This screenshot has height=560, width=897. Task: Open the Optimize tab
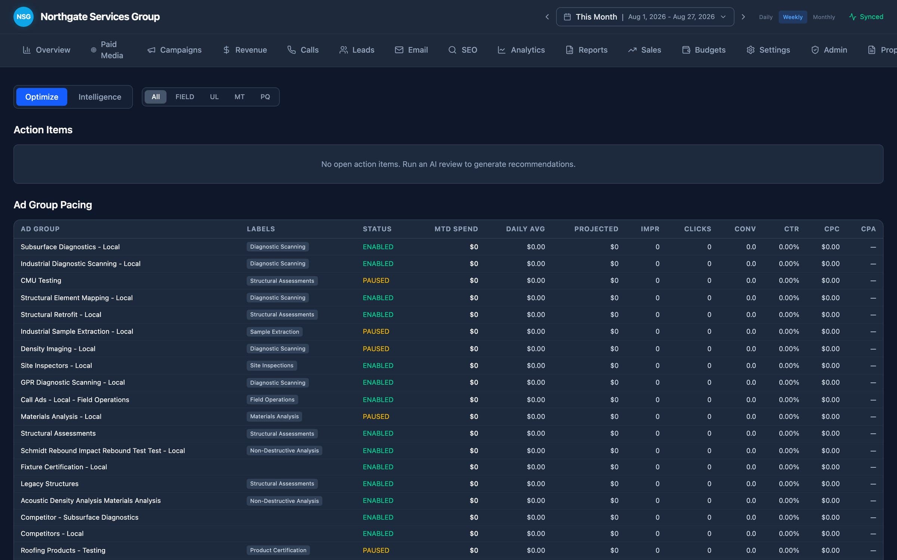coord(42,97)
